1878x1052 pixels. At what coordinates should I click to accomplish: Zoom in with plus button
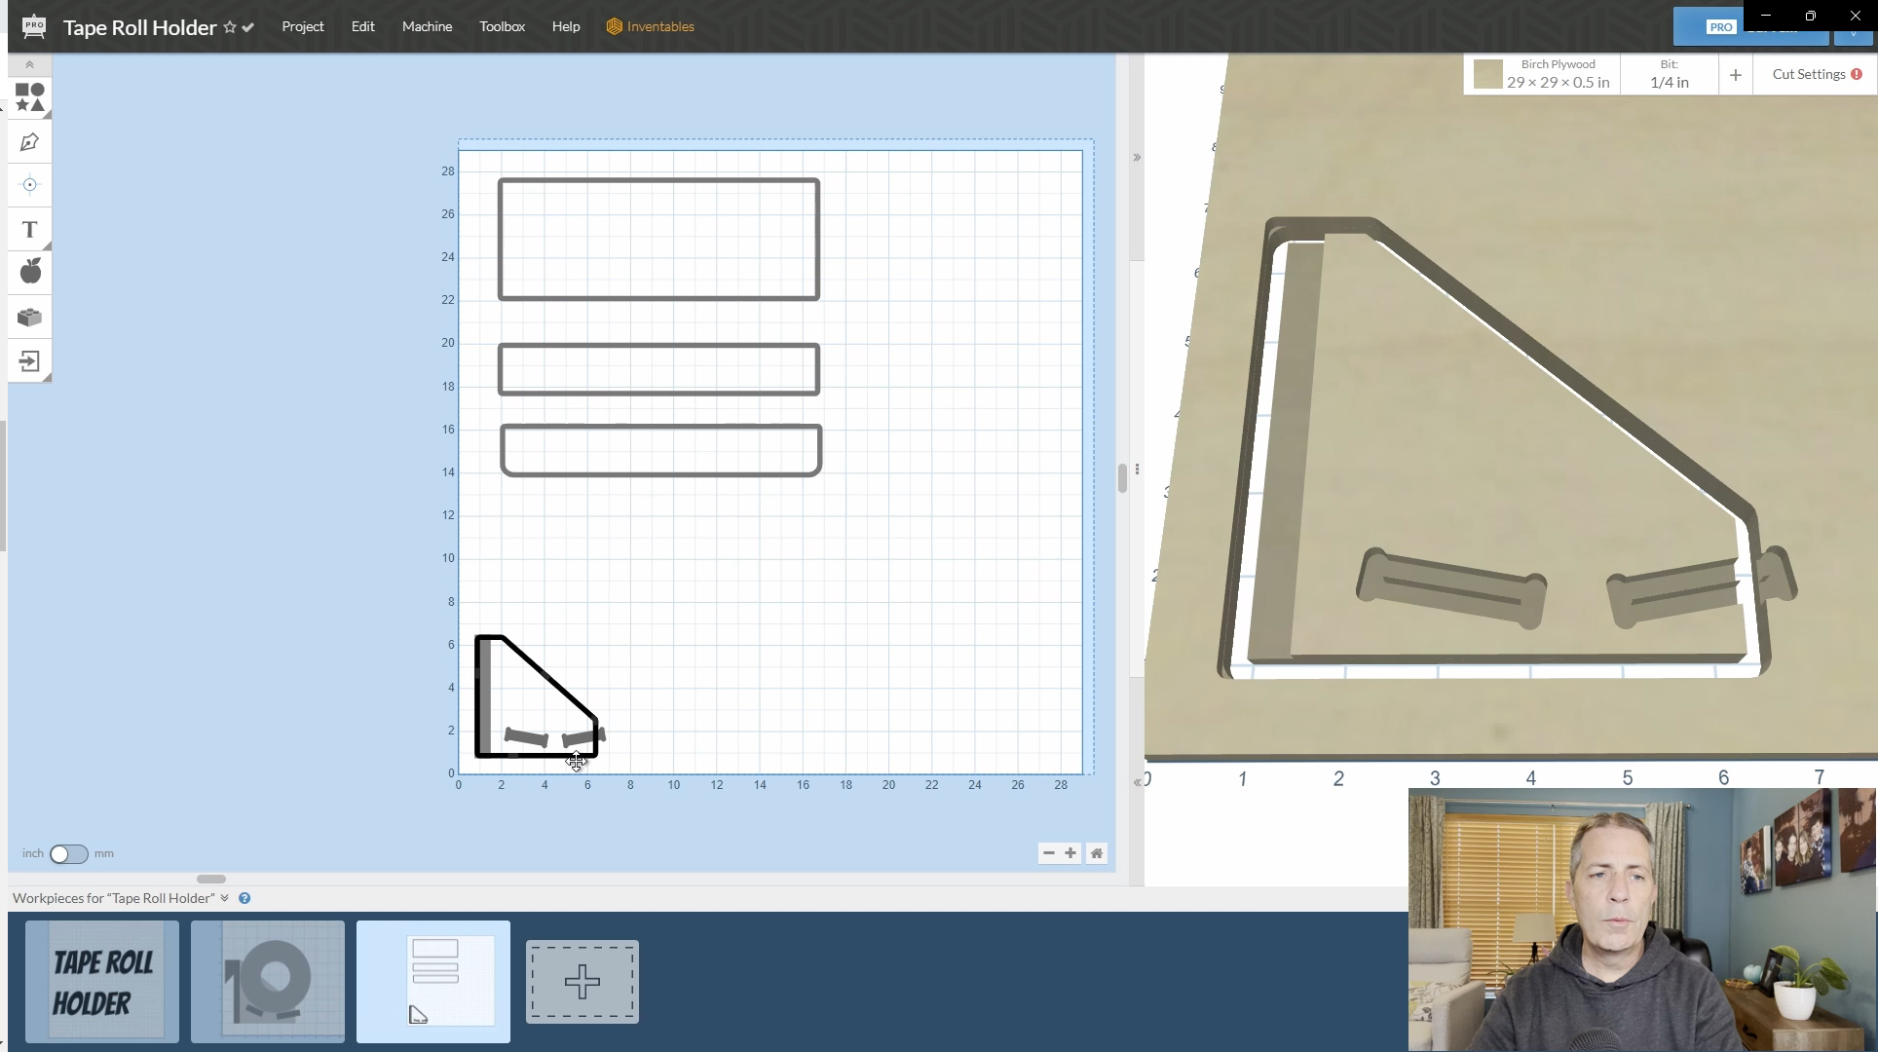(x=1070, y=853)
